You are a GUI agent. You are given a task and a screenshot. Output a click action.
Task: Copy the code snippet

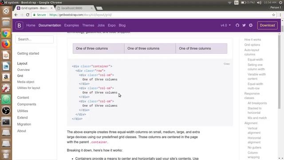(227, 64)
